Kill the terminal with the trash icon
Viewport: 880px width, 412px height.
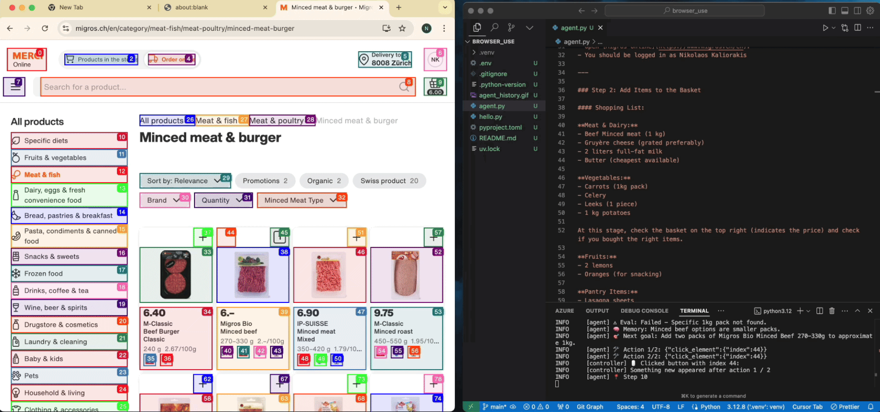(x=832, y=311)
